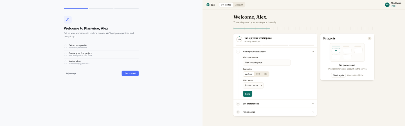Choose '2–9' team size
405x126 pixels.
coord(258,74)
